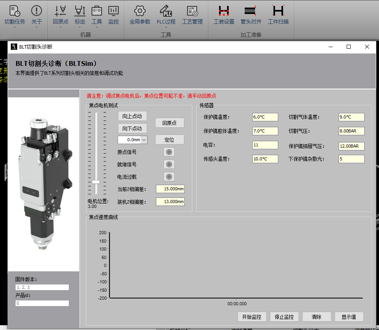Click the 保护镜抽屉气压 12.00BAR field

pos(351,146)
